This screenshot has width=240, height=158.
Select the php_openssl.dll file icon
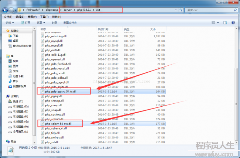(42, 59)
